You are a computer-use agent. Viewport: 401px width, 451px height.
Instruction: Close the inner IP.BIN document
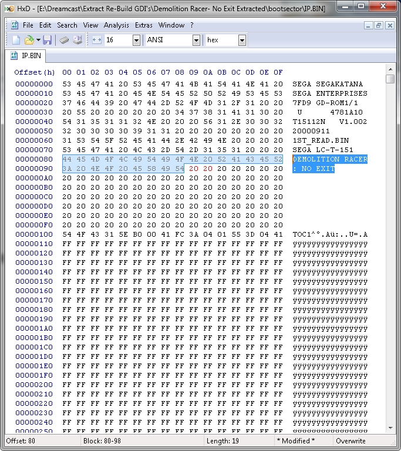(390, 26)
